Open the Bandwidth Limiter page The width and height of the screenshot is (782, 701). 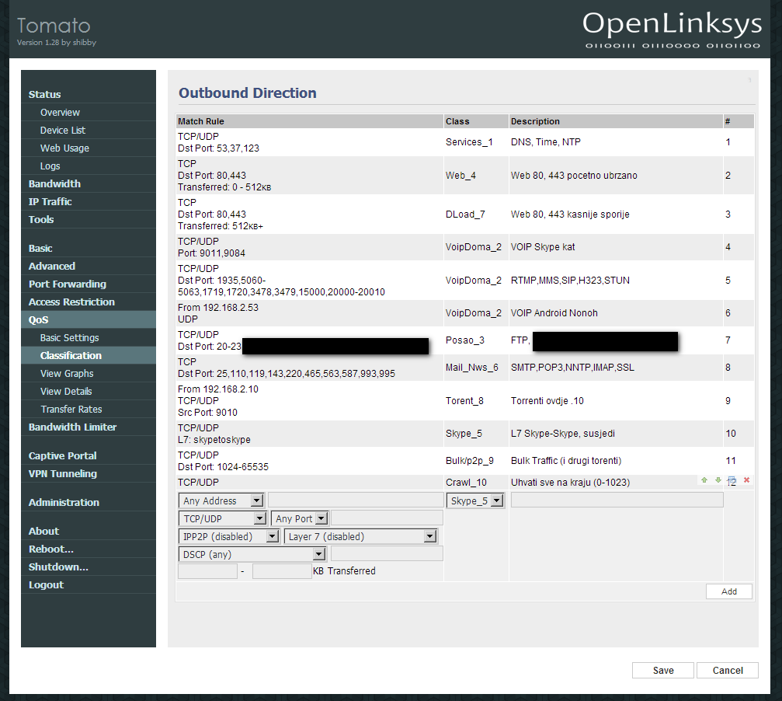tap(72, 427)
